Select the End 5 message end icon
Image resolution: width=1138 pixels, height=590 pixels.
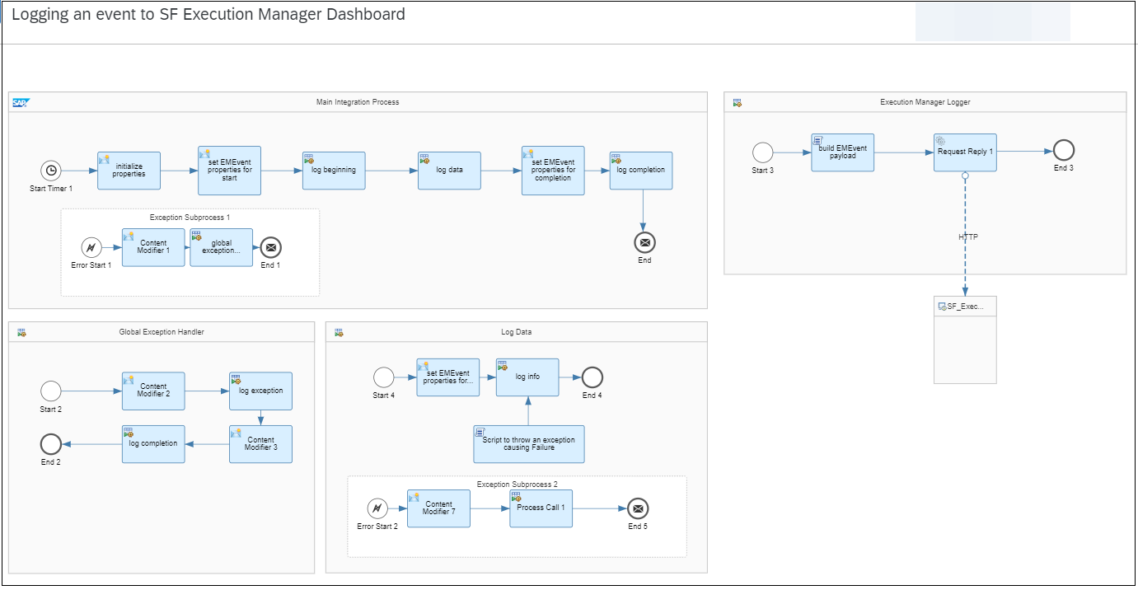(638, 508)
